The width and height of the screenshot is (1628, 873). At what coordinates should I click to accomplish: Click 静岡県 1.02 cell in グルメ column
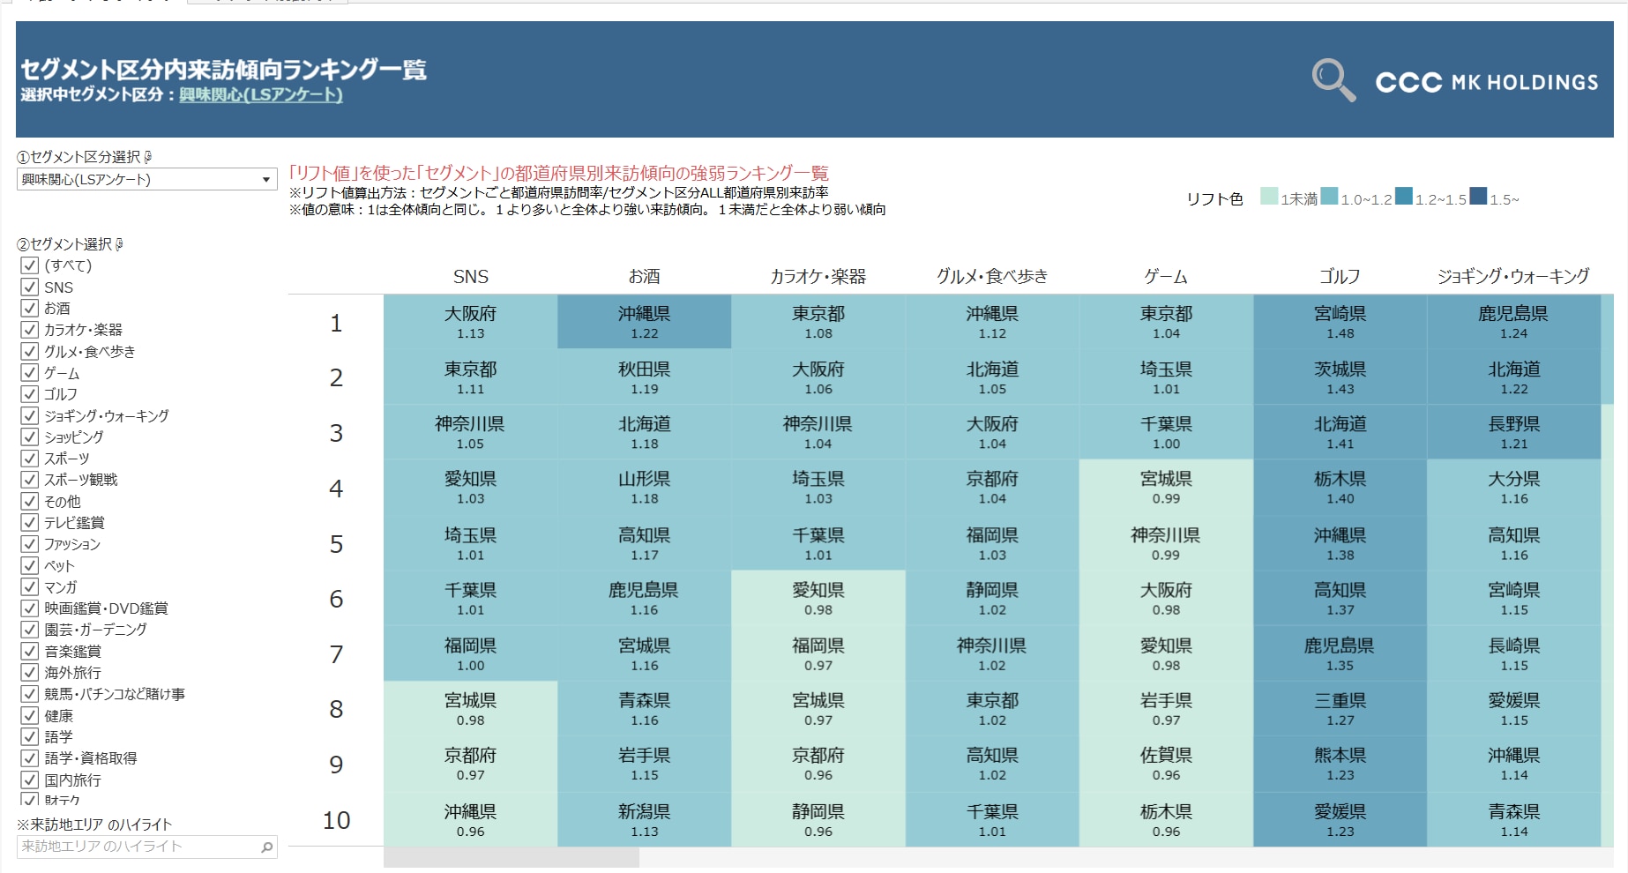pos(992,598)
